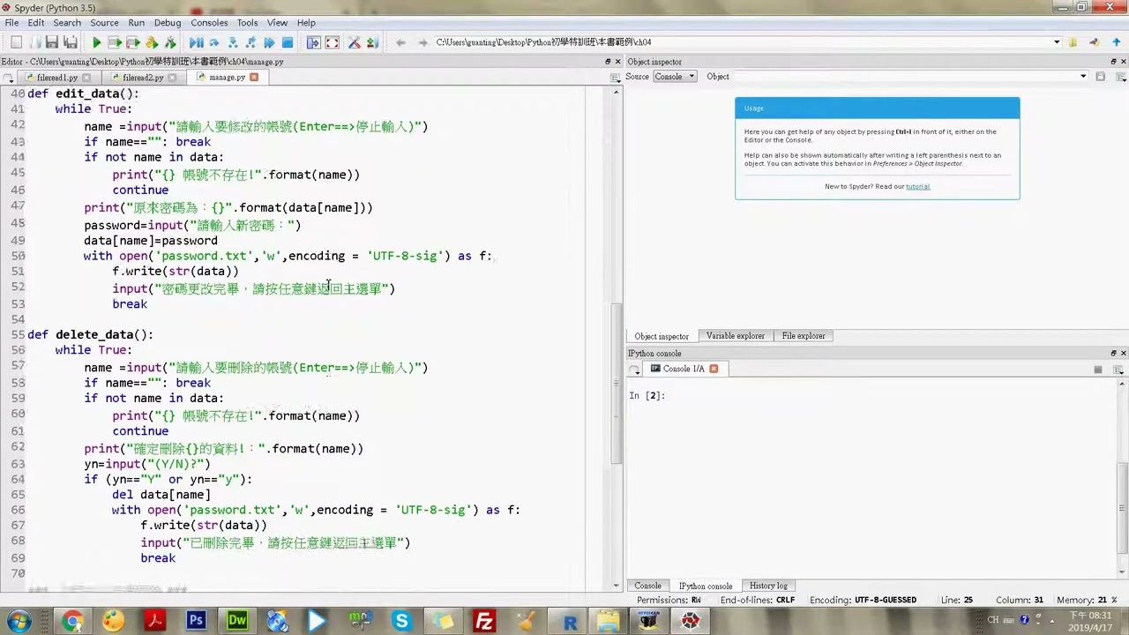The width and height of the screenshot is (1129, 635).
Task: Browse for a working directory
Action: pyautogui.click(x=1073, y=42)
